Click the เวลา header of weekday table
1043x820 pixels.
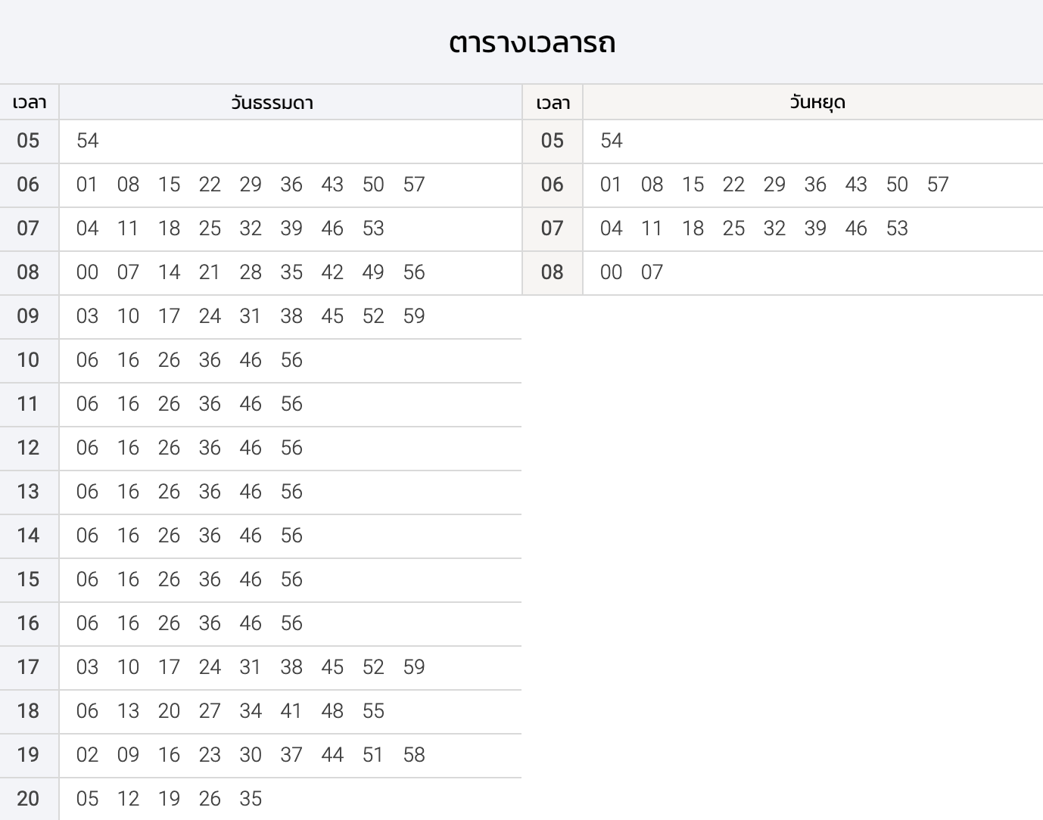30,103
